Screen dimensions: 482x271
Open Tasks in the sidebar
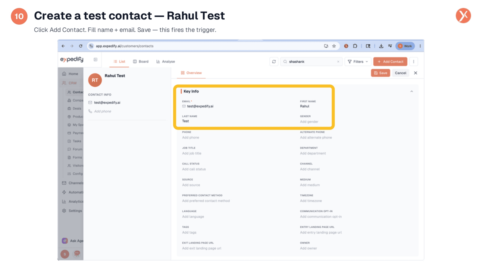click(74, 141)
